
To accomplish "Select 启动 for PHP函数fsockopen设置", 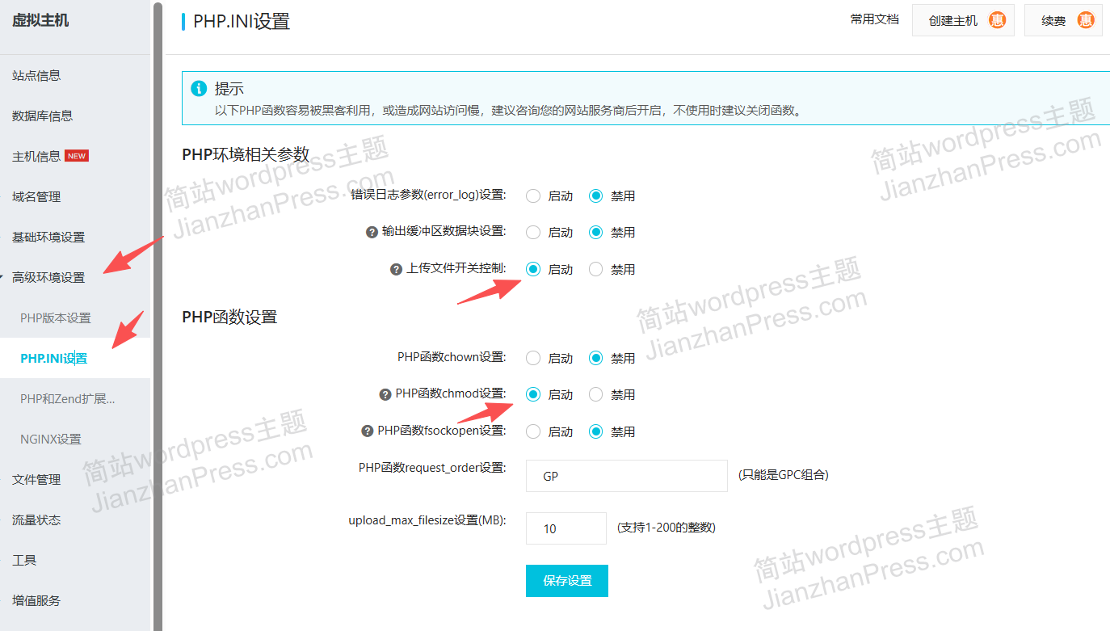I will [x=533, y=431].
